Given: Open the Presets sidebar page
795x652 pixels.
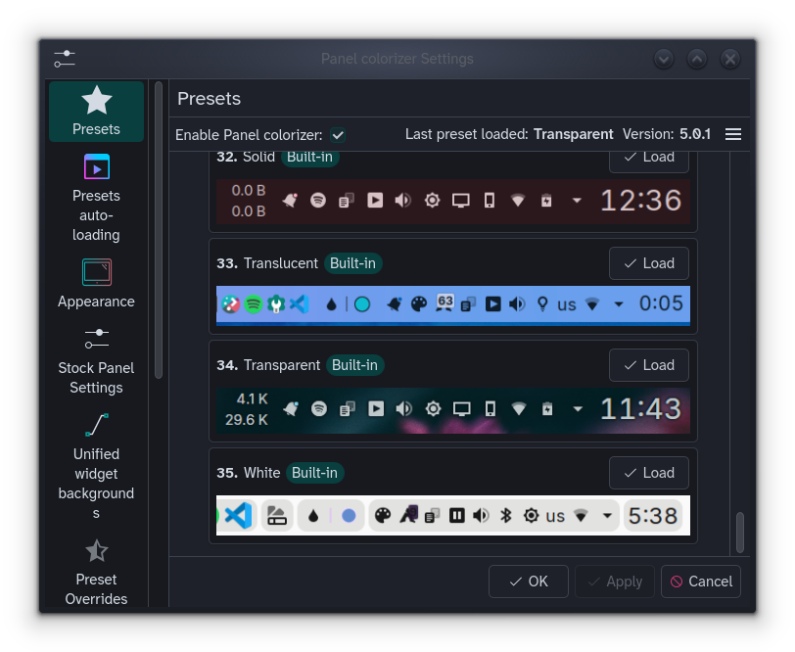Looking at the screenshot, I should [x=96, y=111].
